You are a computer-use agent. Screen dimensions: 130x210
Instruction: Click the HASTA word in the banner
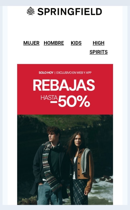point(49,98)
